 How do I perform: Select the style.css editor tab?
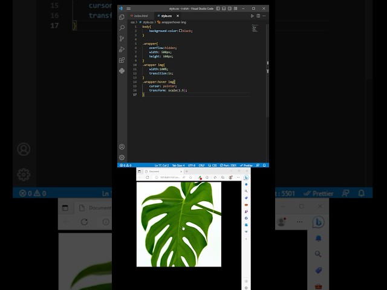[x=166, y=16]
